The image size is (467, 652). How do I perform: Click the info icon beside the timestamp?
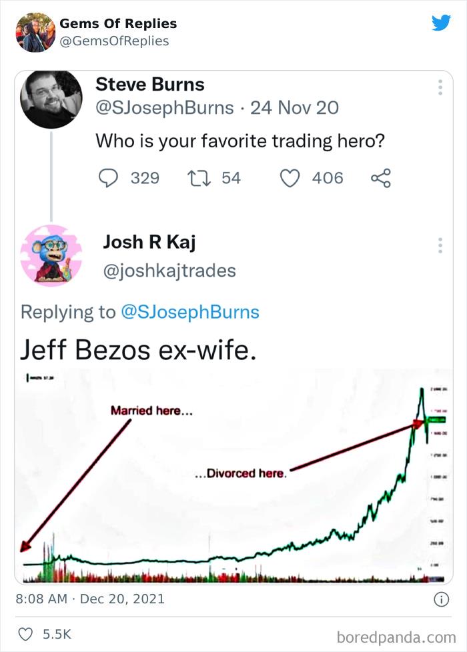tap(441, 599)
